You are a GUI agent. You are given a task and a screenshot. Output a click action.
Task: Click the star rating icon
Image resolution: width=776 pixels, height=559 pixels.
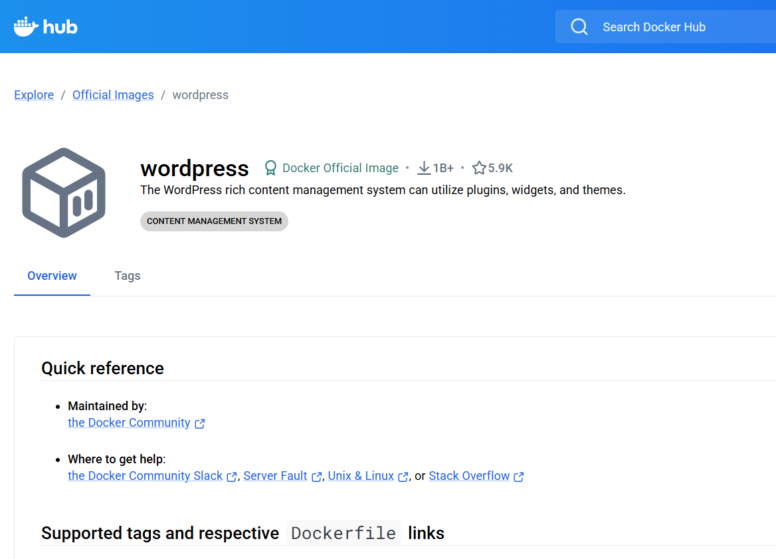click(x=479, y=168)
